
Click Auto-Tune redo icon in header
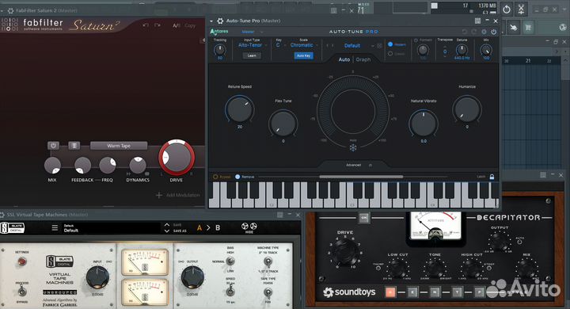[x=473, y=32]
